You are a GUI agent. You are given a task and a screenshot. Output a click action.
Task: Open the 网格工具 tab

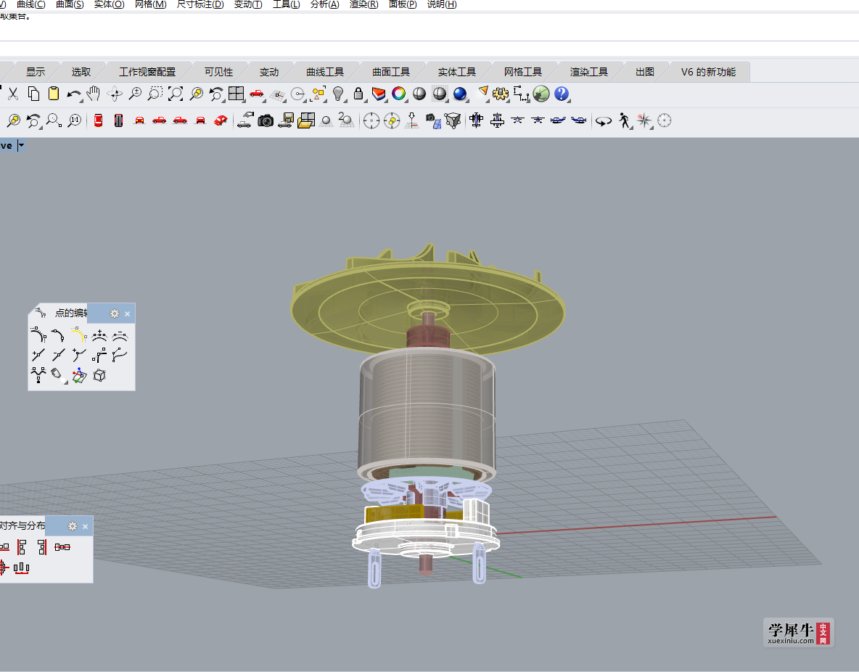pos(522,72)
